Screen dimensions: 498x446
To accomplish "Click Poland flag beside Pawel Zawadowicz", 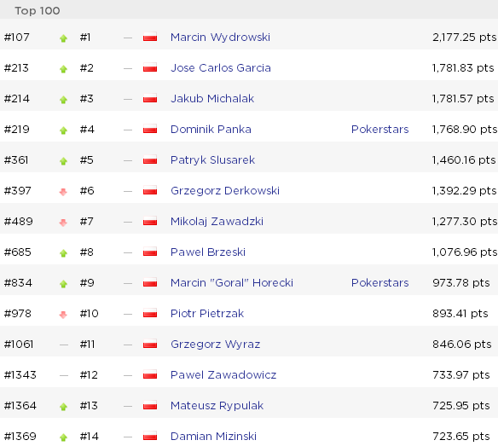I will coord(150,374).
